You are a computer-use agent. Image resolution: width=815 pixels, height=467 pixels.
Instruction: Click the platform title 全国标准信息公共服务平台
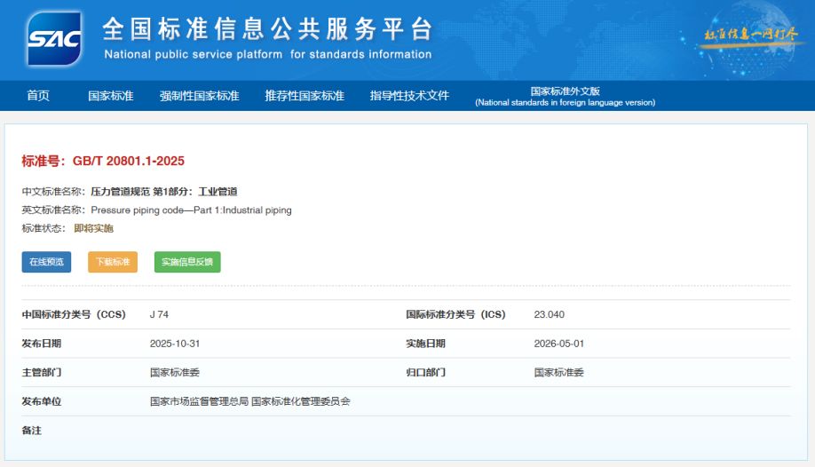(x=267, y=29)
